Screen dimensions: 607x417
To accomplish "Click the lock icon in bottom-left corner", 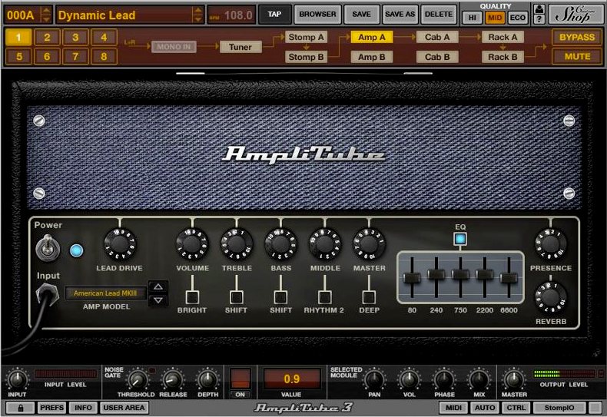I will (21, 408).
